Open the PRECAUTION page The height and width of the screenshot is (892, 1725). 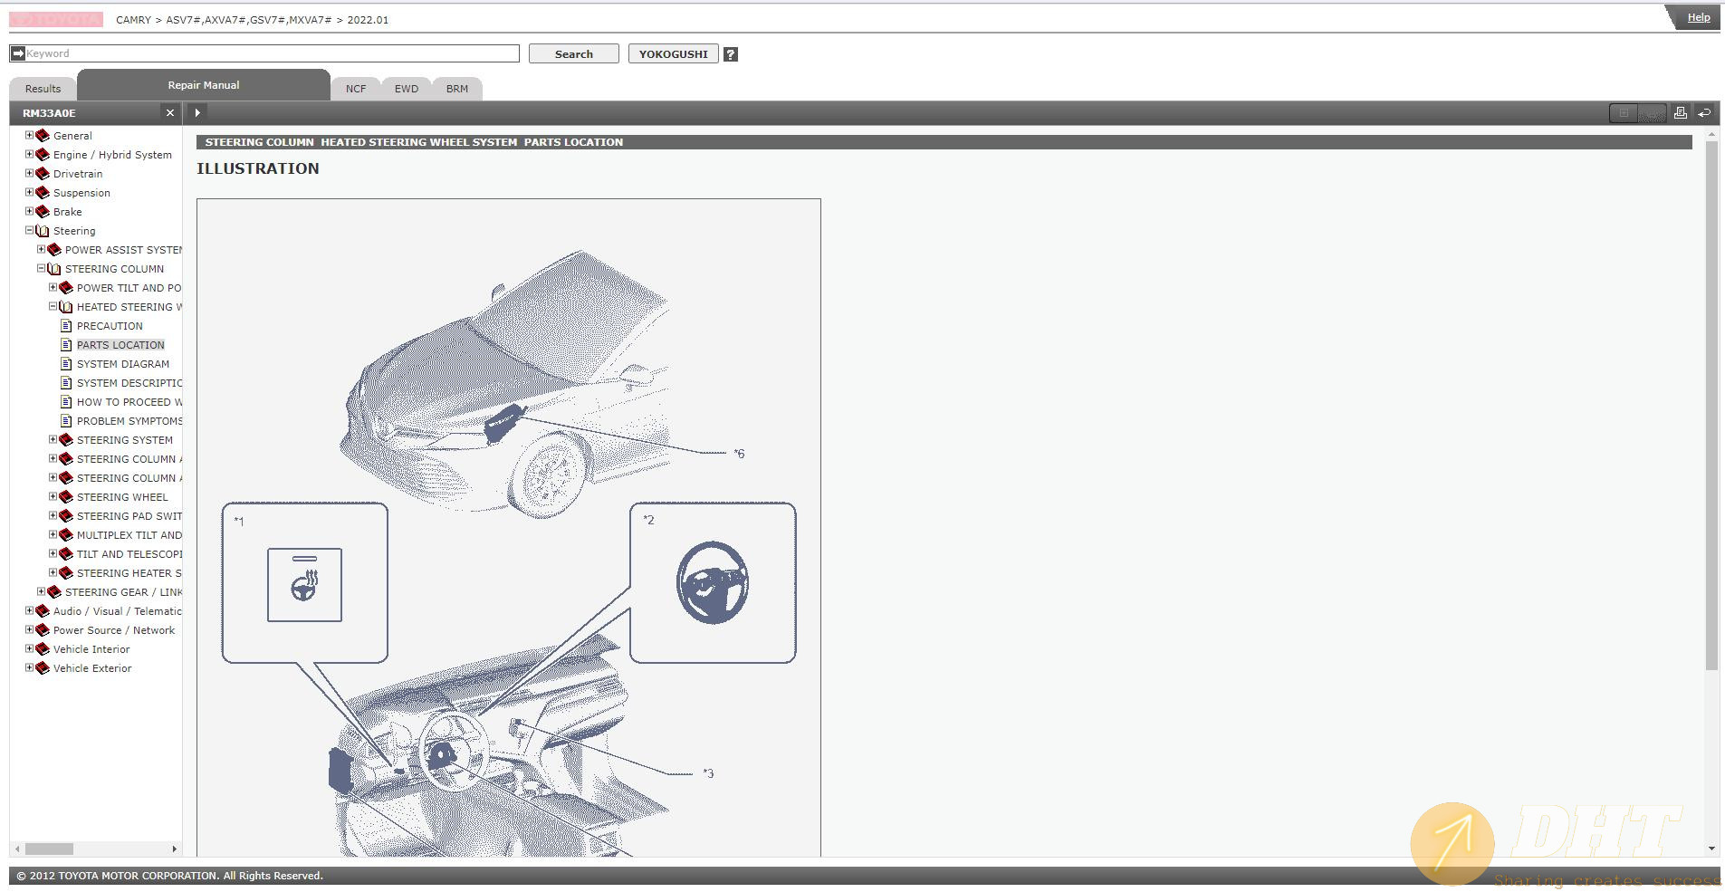[110, 326]
